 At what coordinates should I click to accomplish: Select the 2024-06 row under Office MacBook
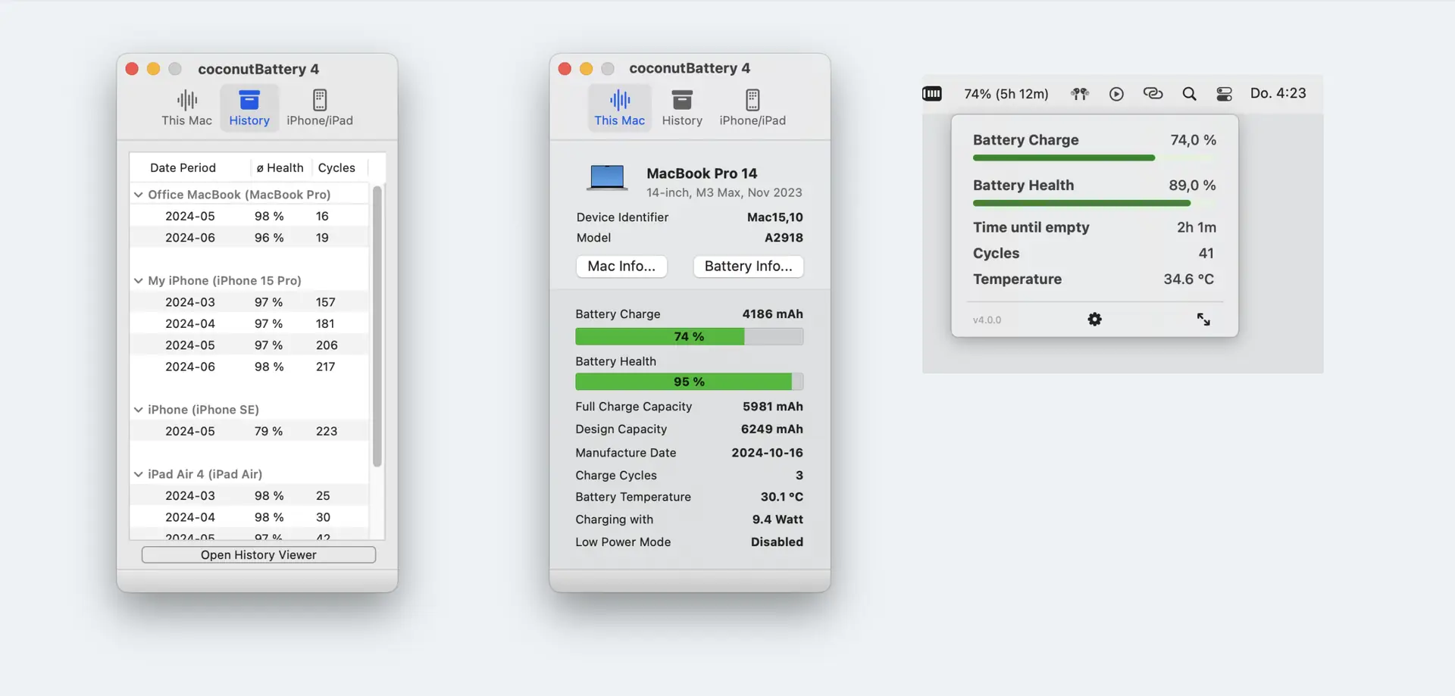(x=249, y=238)
